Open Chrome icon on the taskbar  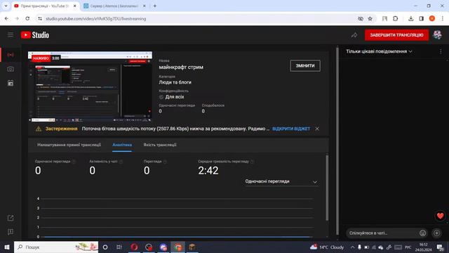coord(177,247)
